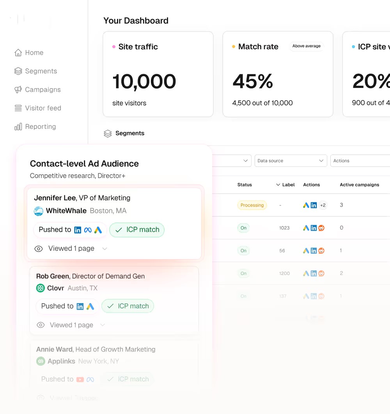390x414 pixels.
Task: Click the Processing status pill
Action: point(252,205)
